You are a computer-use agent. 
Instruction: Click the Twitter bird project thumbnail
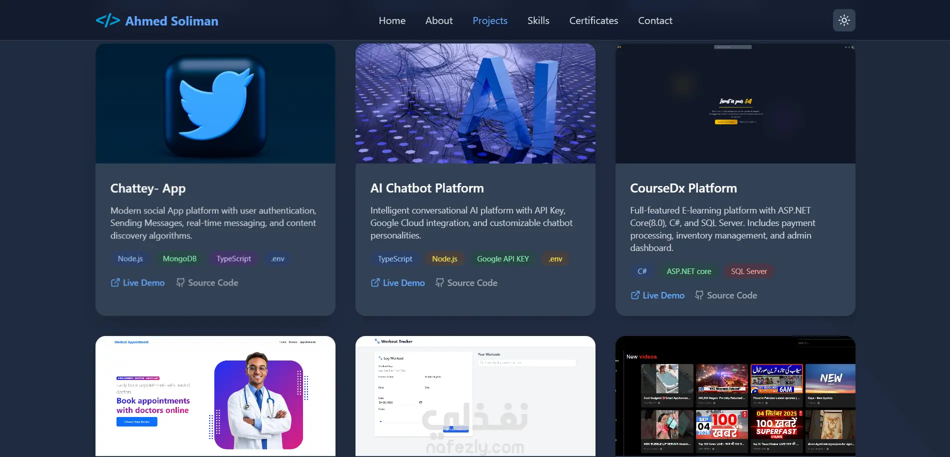215,103
